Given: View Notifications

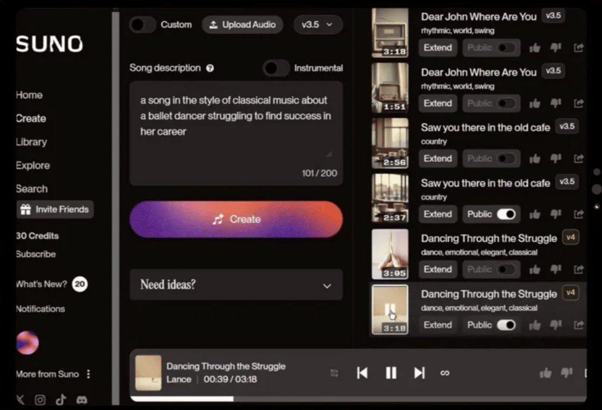Looking at the screenshot, I should click(40, 309).
